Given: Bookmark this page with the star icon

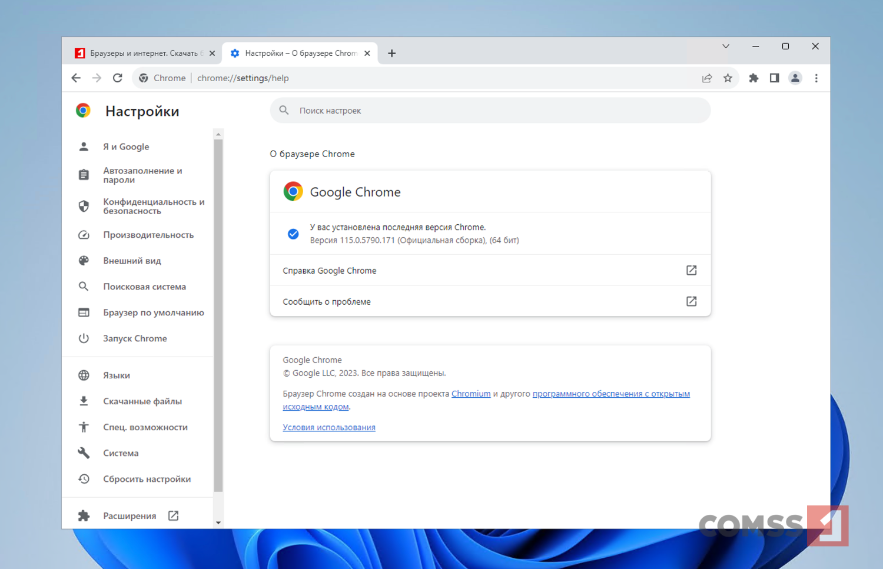Looking at the screenshot, I should (728, 78).
